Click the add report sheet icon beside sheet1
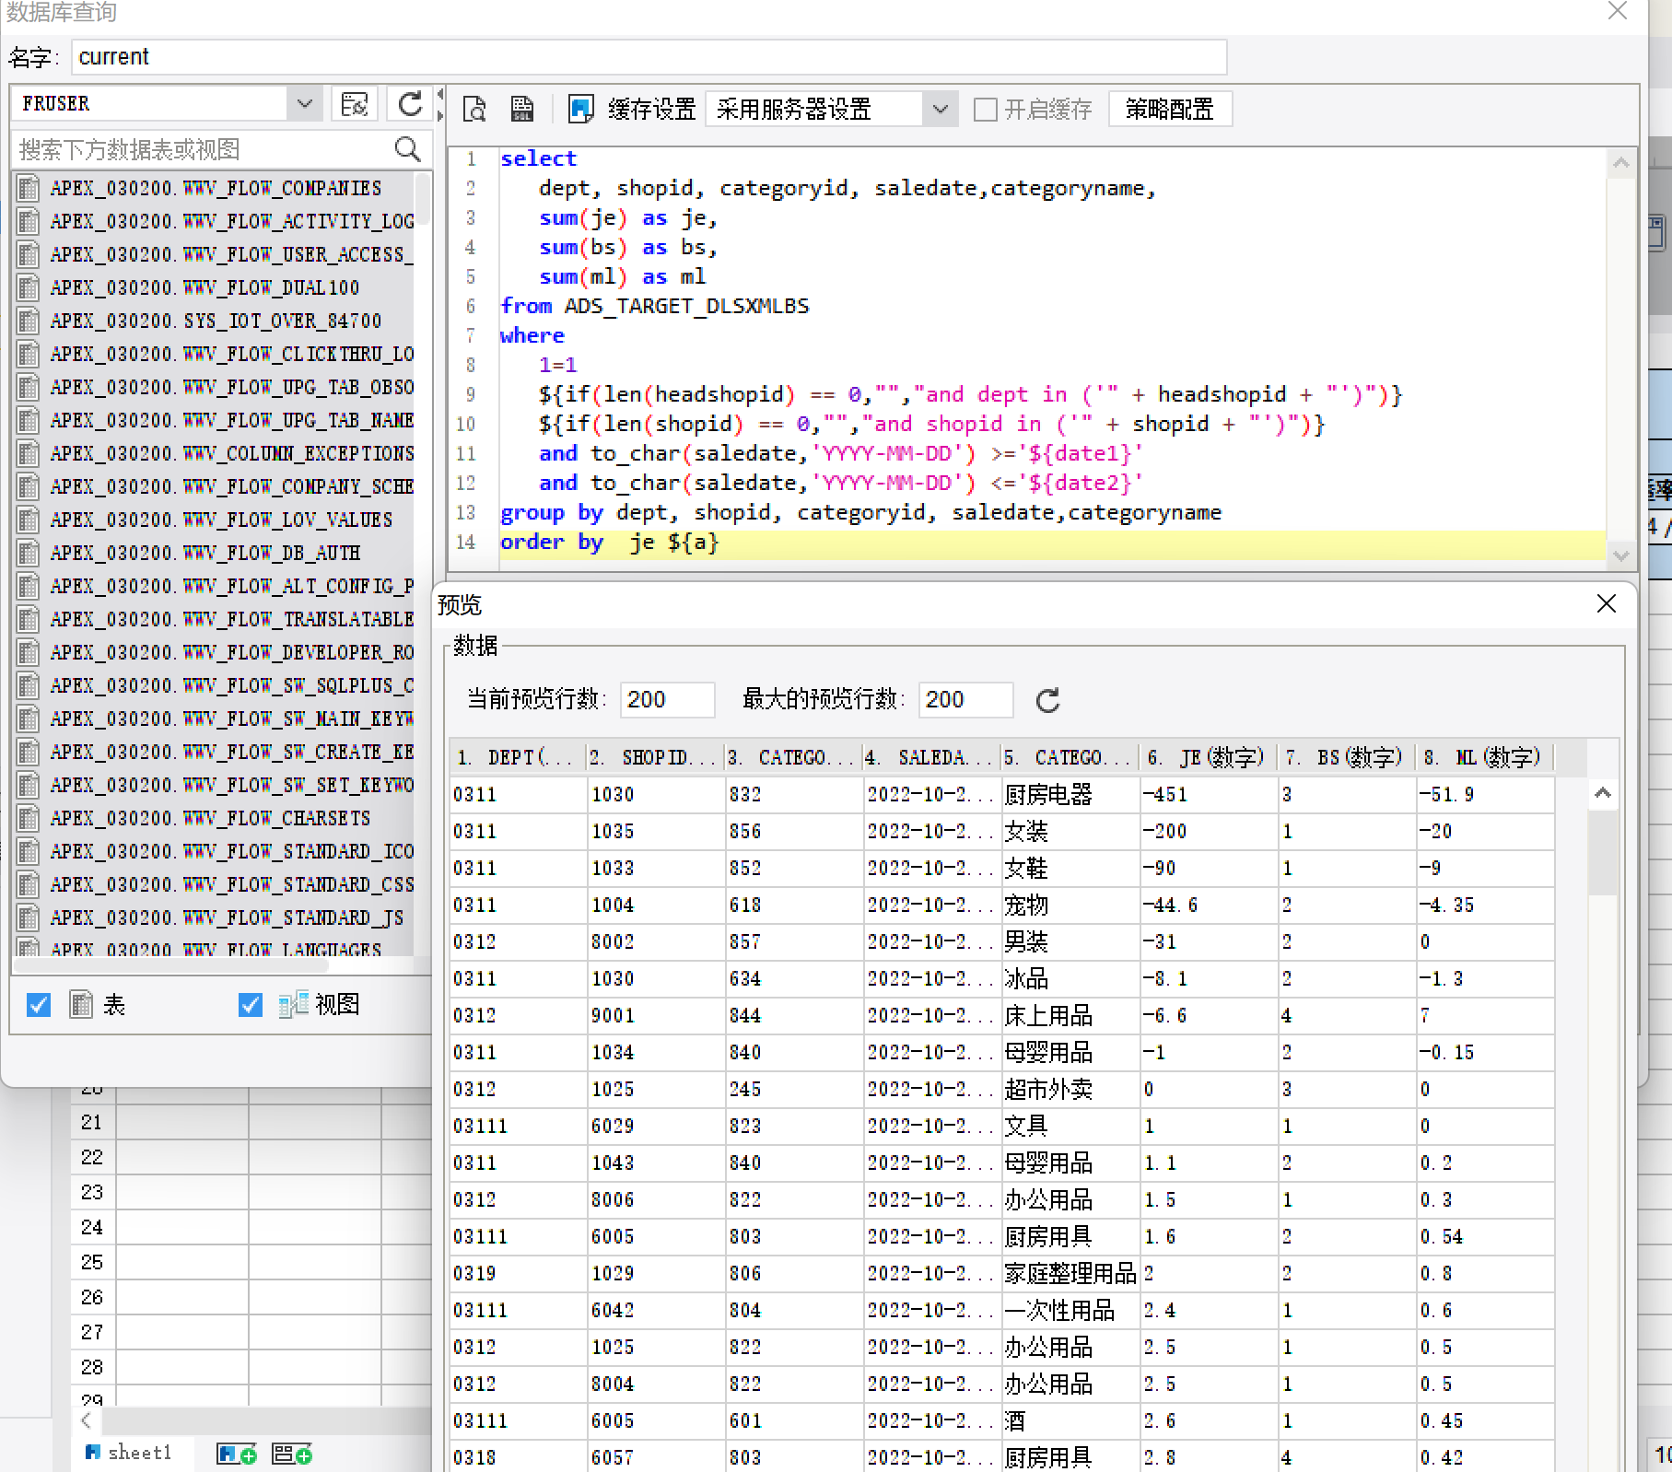Screen dimensions: 1672x1472 click(x=236, y=1454)
